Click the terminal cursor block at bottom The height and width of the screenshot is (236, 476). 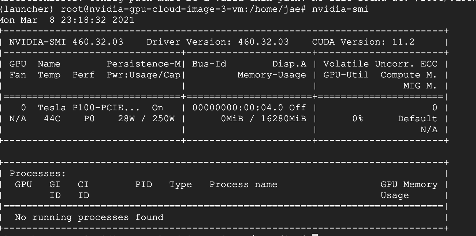[315, 235]
